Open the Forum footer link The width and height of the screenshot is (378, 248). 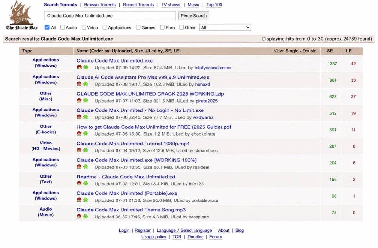tap(216, 237)
